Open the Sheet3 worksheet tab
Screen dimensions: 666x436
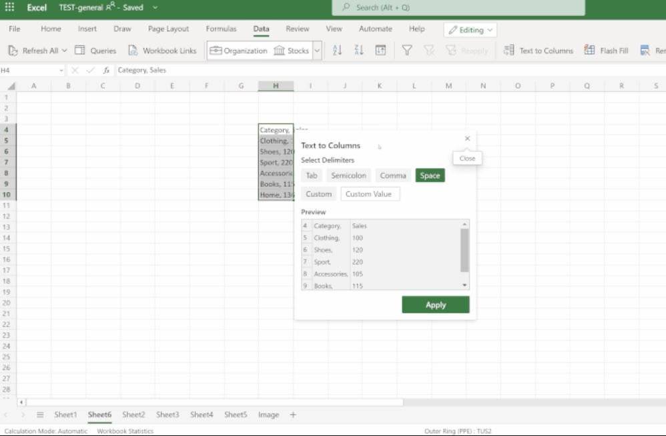tap(168, 415)
